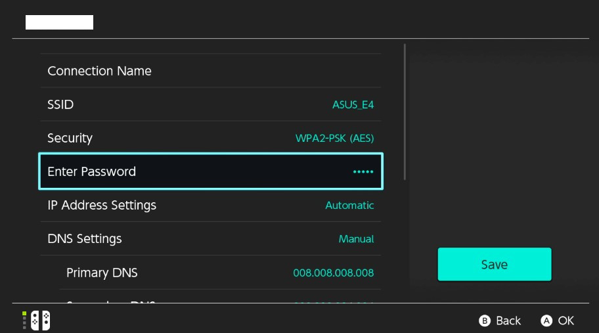The width and height of the screenshot is (599, 333).
Task: Open IP Address Settings option
Action: [210, 205]
